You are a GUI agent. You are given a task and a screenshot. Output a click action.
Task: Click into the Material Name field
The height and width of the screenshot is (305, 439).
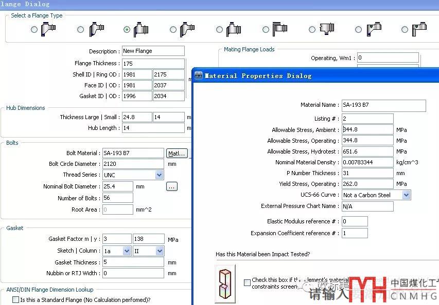(x=383, y=105)
